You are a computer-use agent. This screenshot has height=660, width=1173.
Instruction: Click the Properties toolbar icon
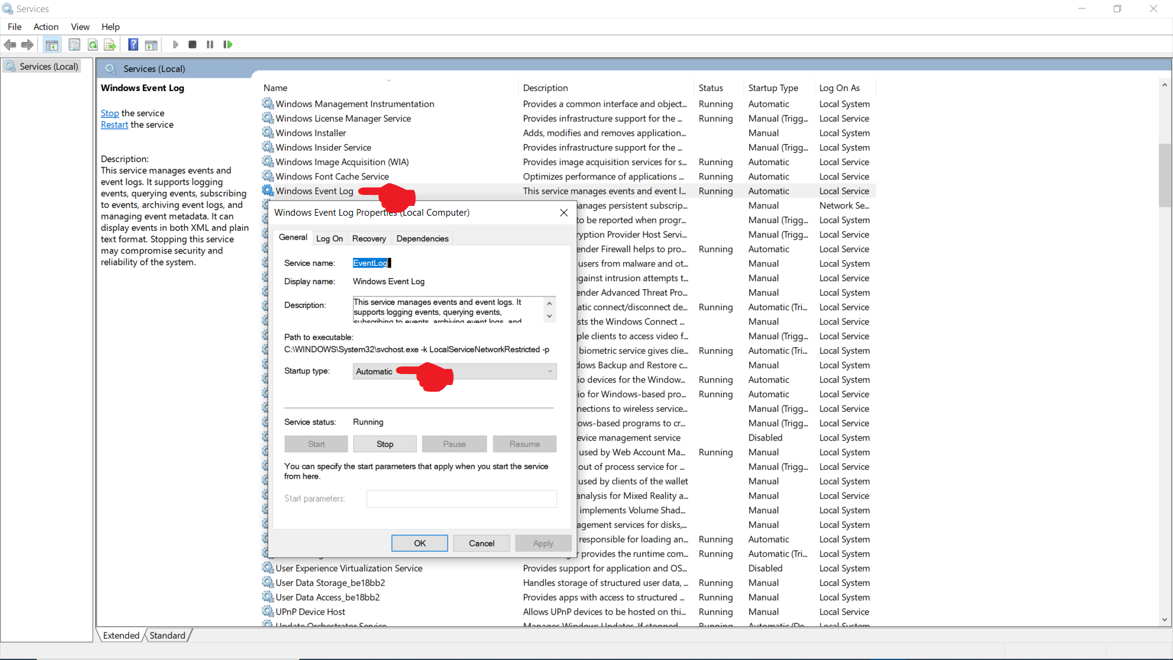75,45
